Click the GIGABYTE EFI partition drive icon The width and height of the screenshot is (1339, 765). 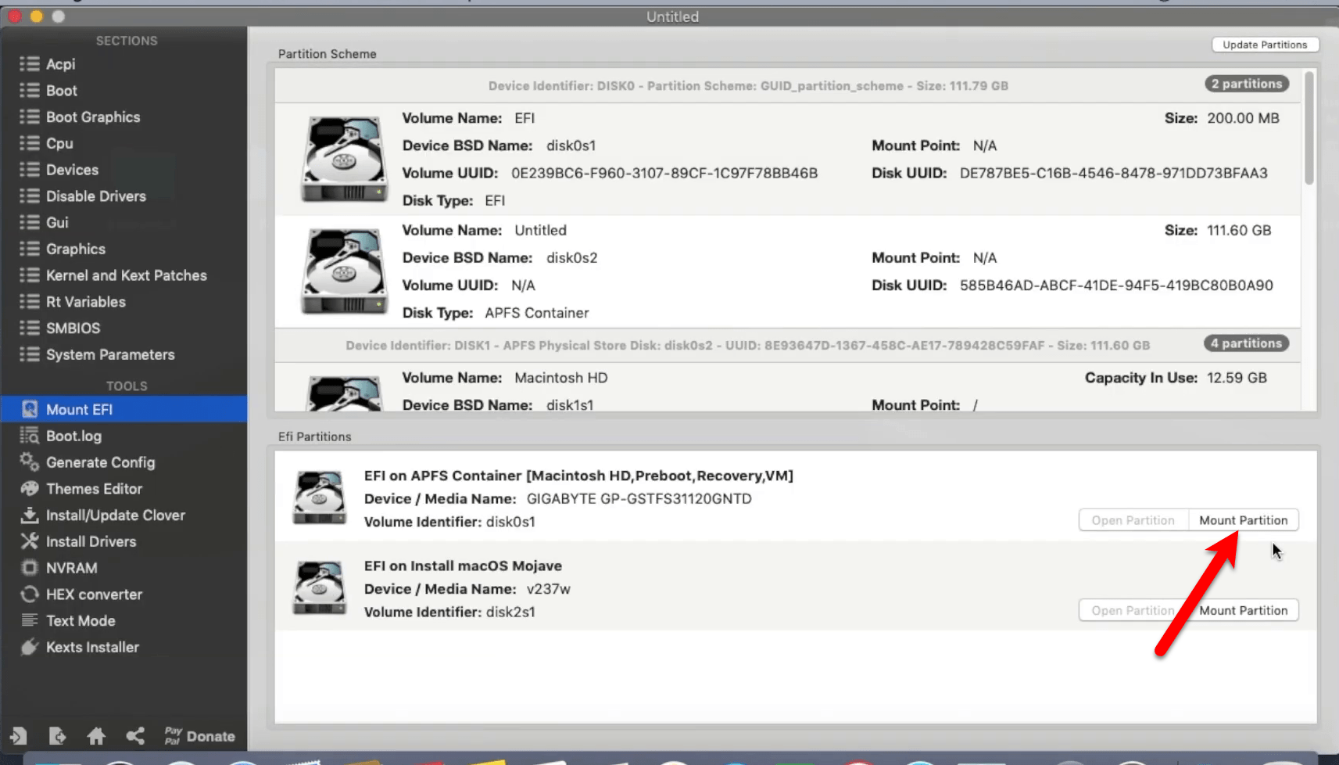319,497
